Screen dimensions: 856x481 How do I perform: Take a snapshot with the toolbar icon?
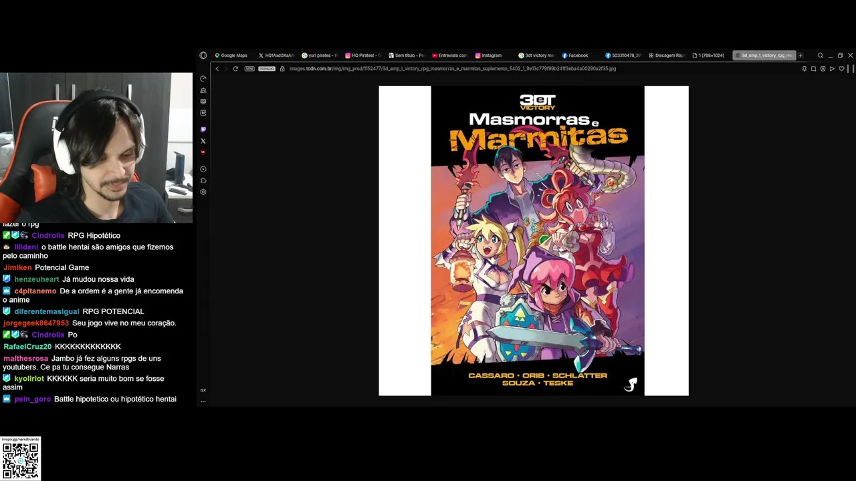coord(814,69)
